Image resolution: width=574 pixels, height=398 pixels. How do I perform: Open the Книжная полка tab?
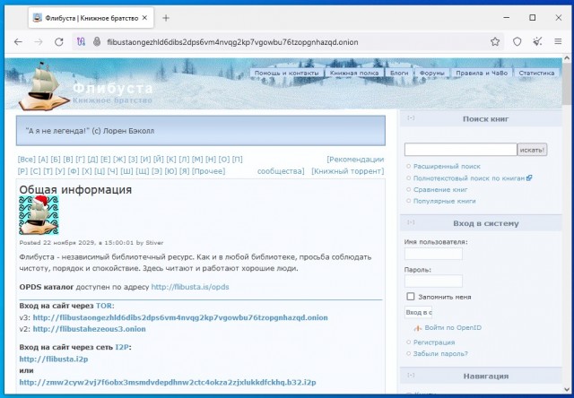354,73
